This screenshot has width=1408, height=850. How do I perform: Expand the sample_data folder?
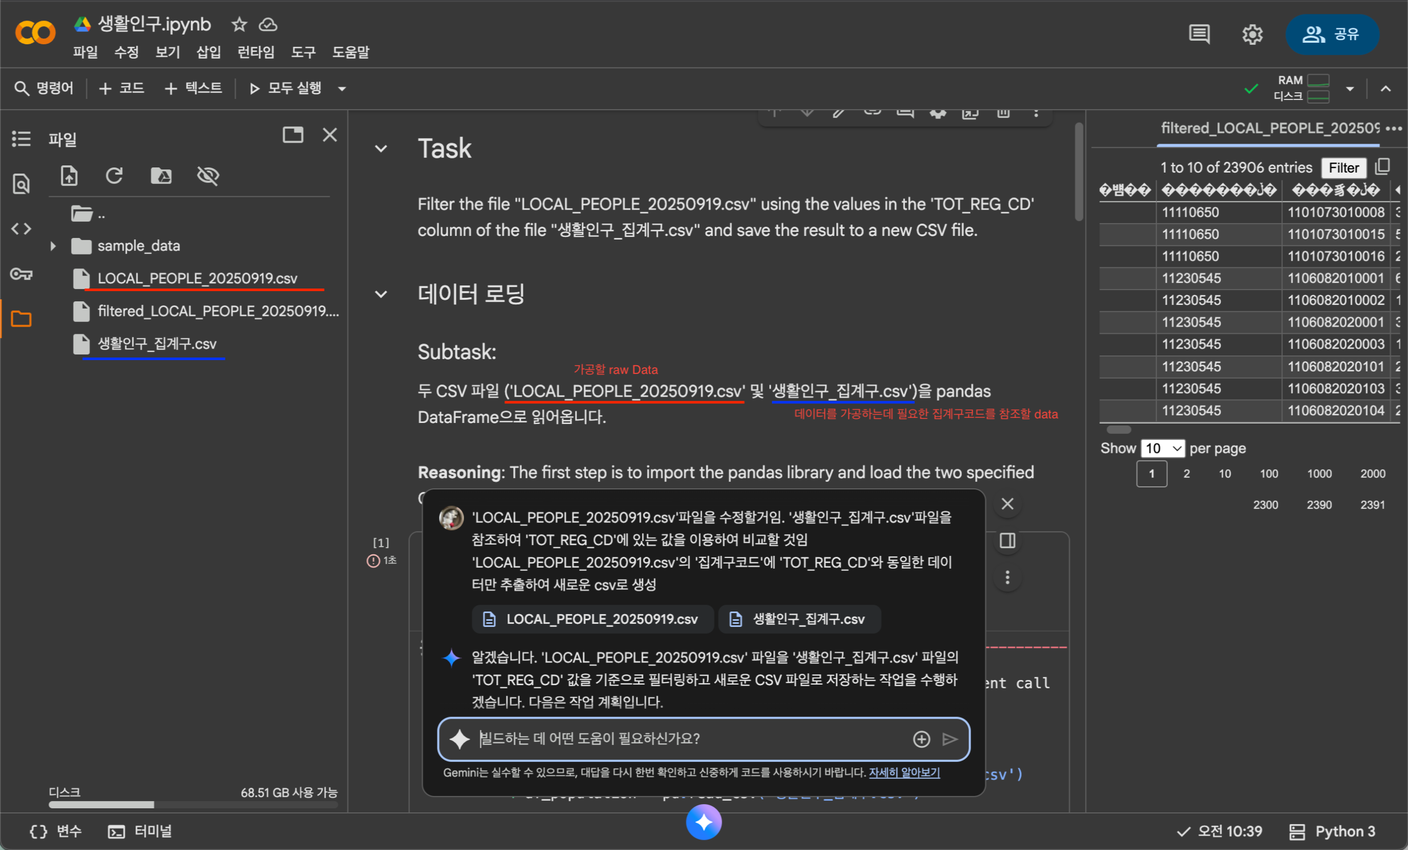click(53, 246)
